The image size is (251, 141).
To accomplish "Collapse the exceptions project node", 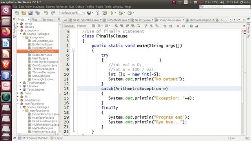I will 18,30.
